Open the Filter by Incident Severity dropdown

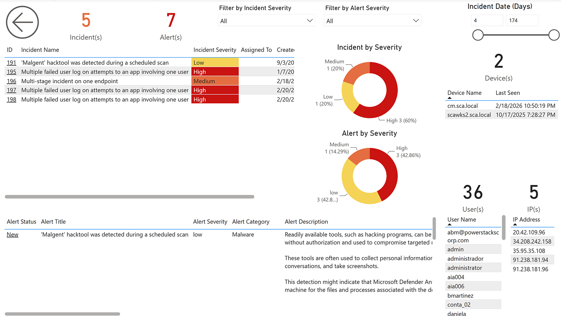point(266,21)
